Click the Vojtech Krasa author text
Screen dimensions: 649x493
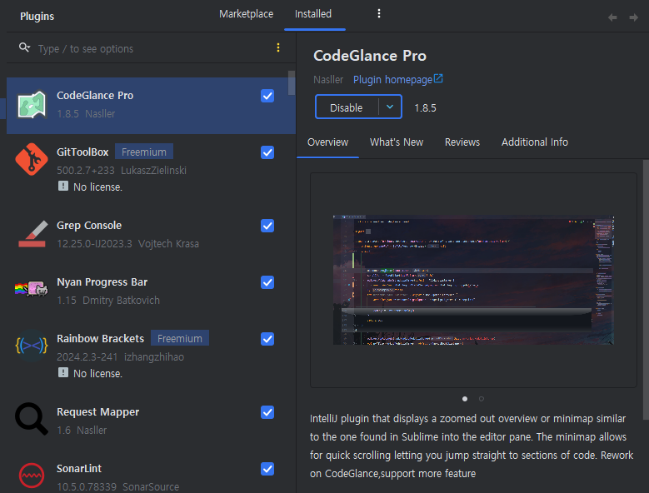pyautogui.click(x=168, y=244)
